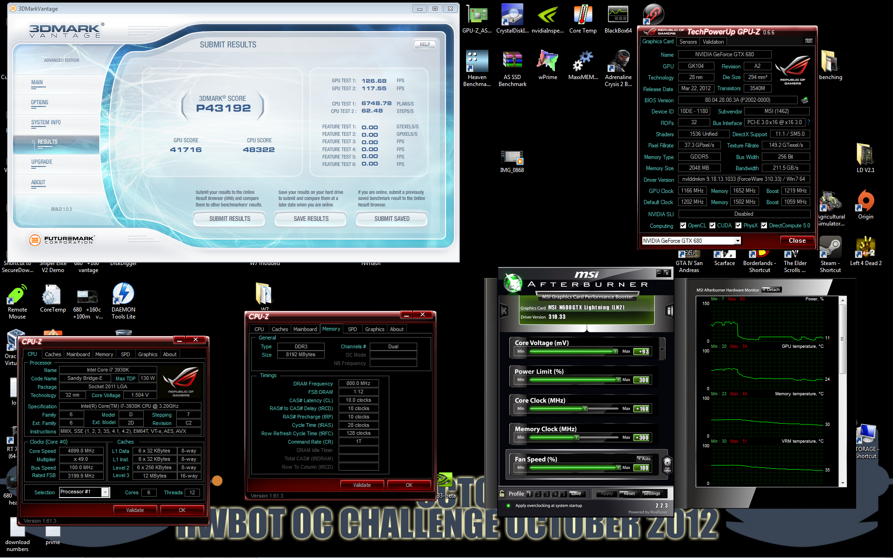Open the BlackBox64 desktop icon
Viewport: 893px width, 558px height.
click(618, 19)
